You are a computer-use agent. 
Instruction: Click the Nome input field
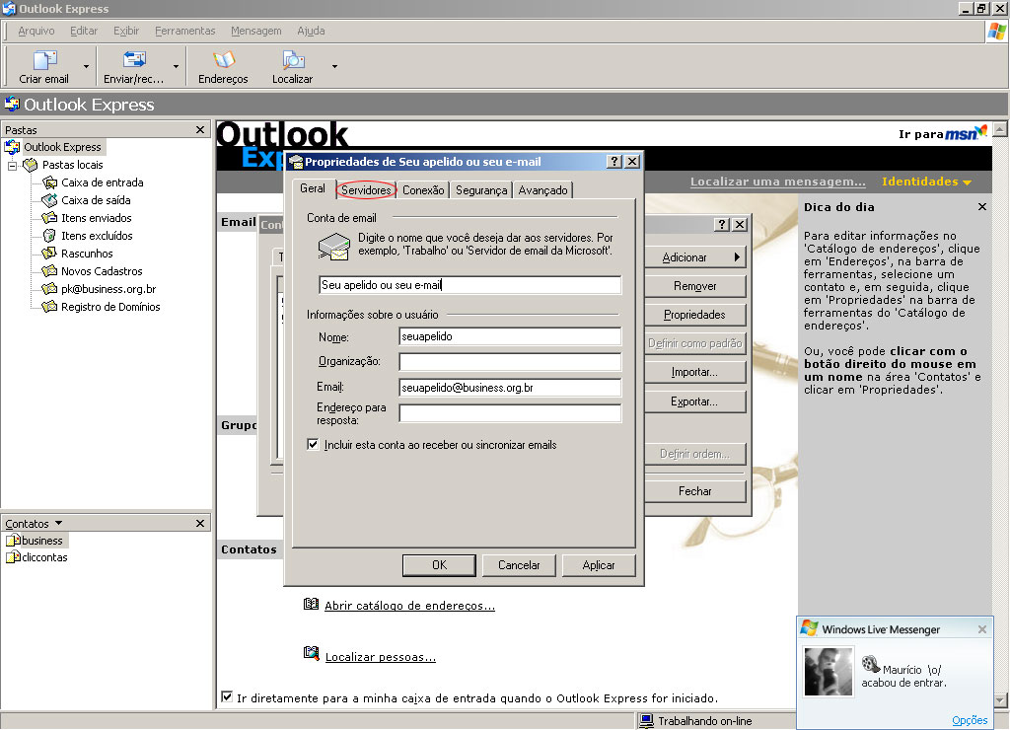[x=510, y=336]
